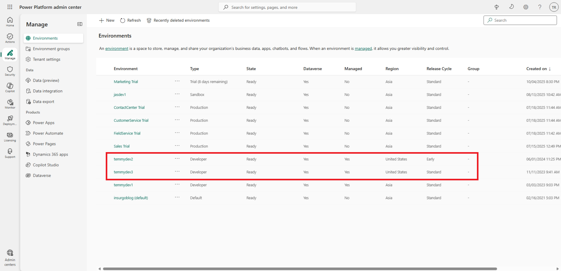Open the temmydev2 environment

tap(123, 159)
